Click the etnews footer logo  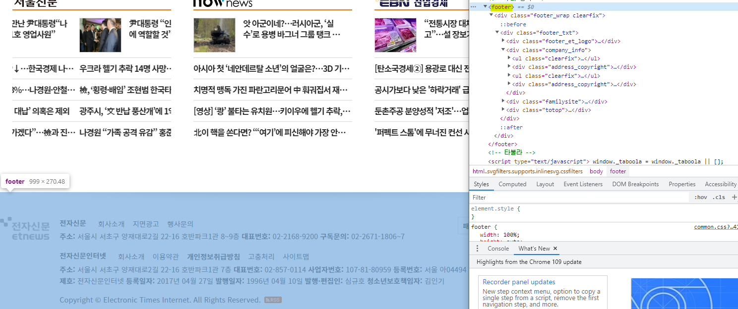click(25, 229)
